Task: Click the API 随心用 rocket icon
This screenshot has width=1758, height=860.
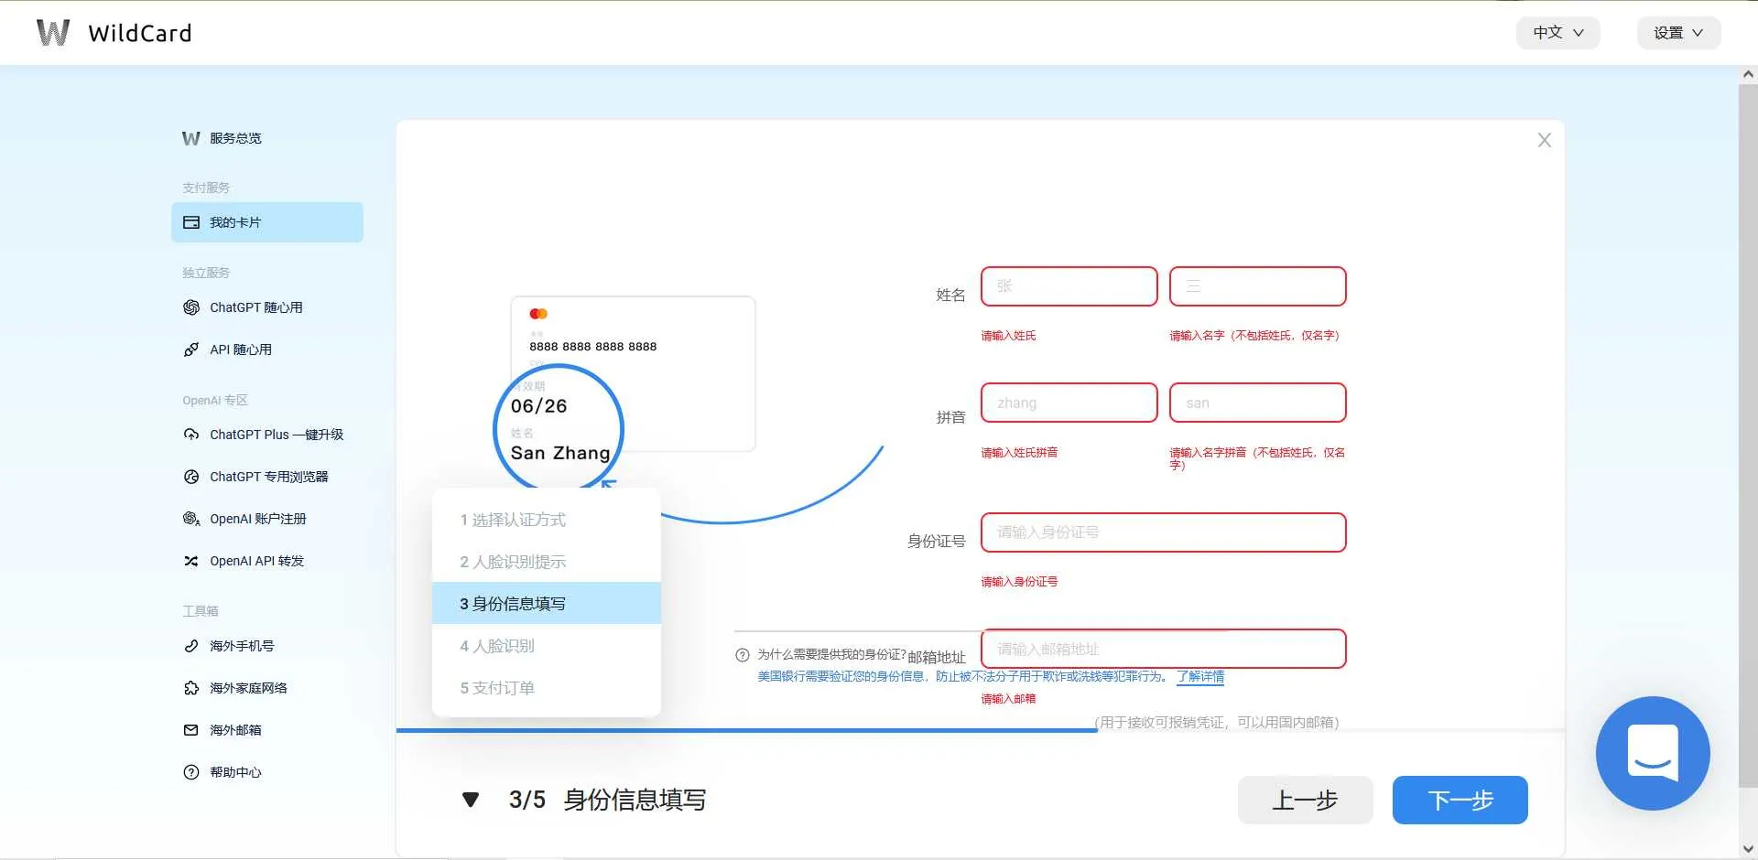Action: [x=190, y=349]
